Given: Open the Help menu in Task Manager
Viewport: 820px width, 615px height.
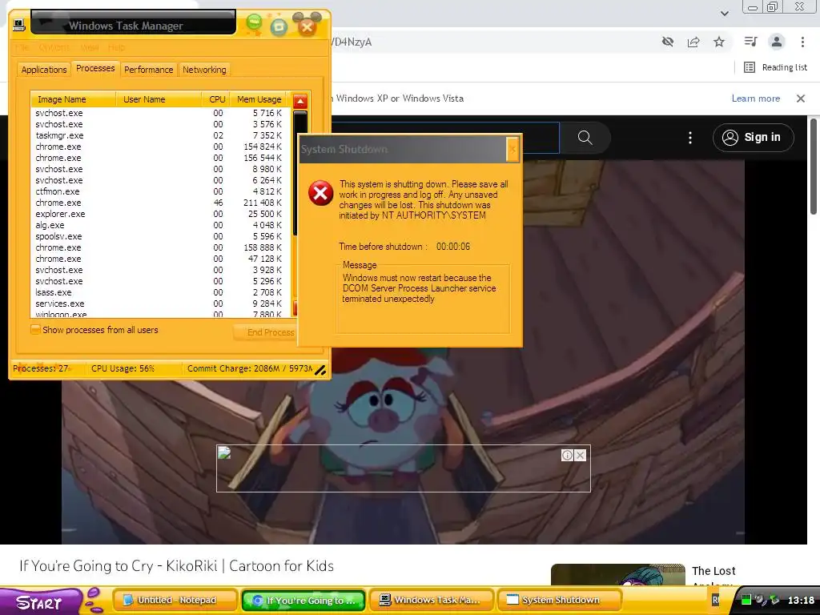Looking at the screenshot, I should click(x=117, y=47).
